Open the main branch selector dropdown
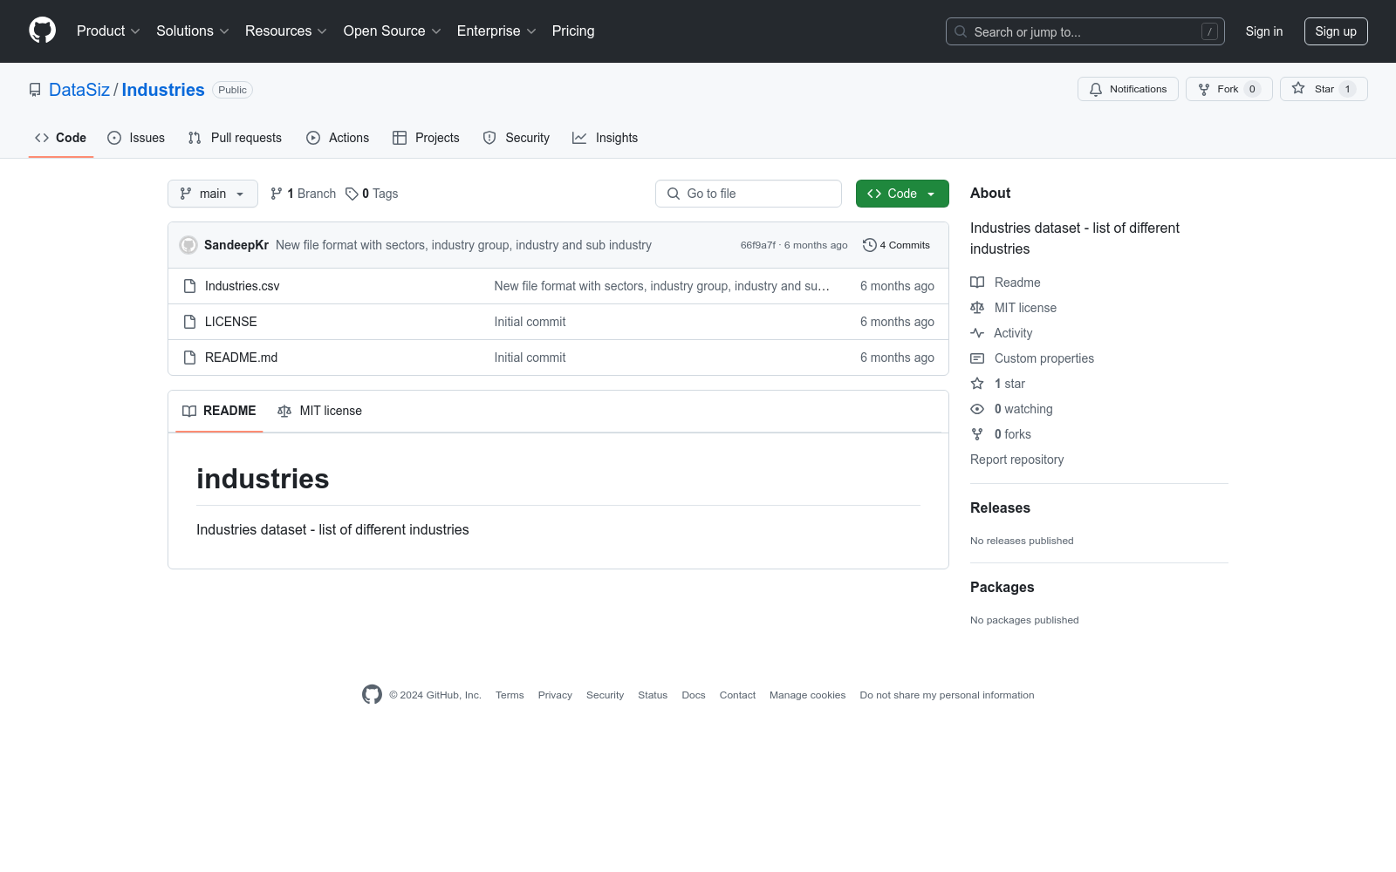The width and height of the screenshot is (1396, 872). click(x=213, y=194)
